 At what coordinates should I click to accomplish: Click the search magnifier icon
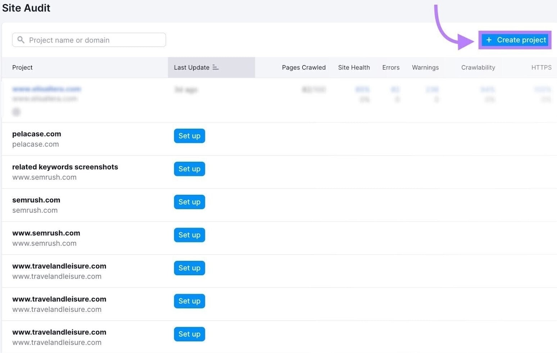[21, 40]
